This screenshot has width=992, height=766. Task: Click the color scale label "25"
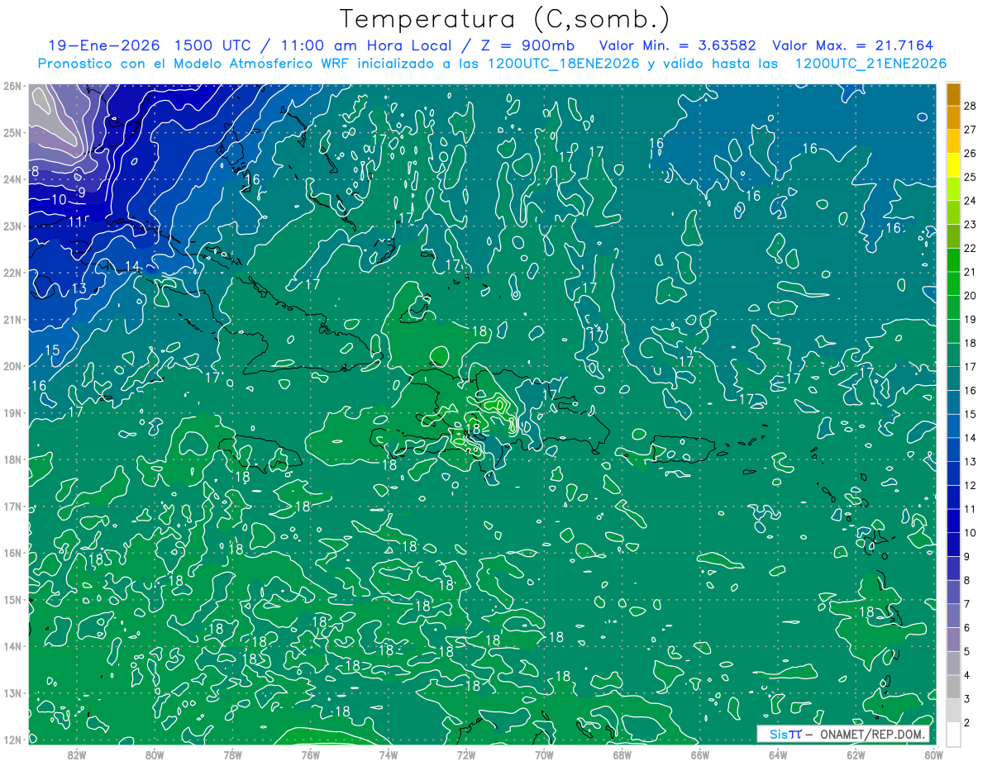tap(971, 177)
